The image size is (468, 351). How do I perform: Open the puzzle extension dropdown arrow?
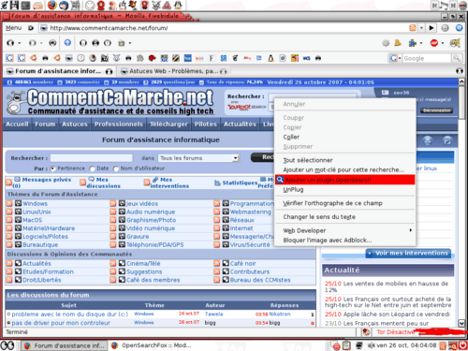(x=421, y=43)
